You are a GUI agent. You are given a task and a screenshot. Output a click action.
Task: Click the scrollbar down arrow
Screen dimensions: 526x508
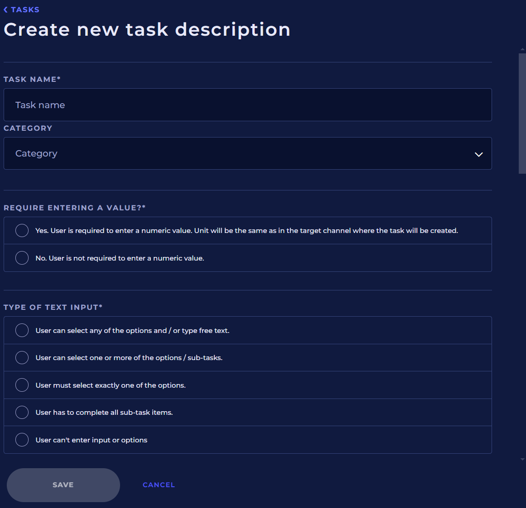click(x=522, y=459)
